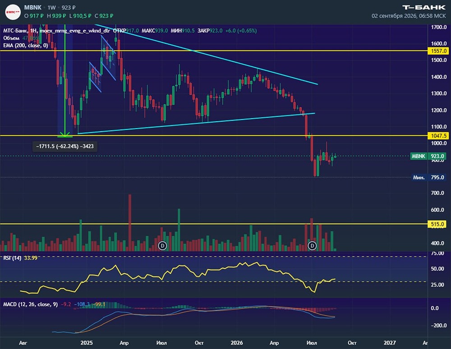Select the 1W timeframe label
The image size is (451, 349).
[x=51, y=8]
